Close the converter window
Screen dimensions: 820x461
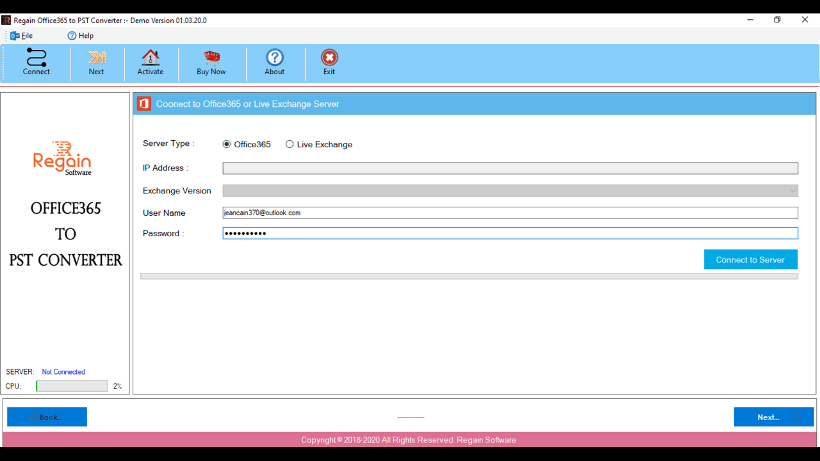pos(805,20)
